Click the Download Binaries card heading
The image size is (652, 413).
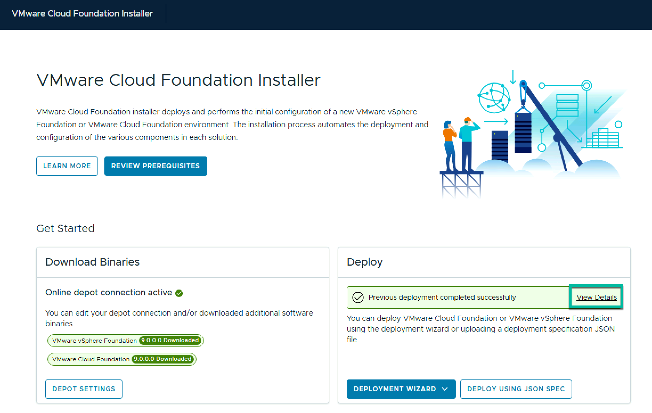(x=92, y=262)
